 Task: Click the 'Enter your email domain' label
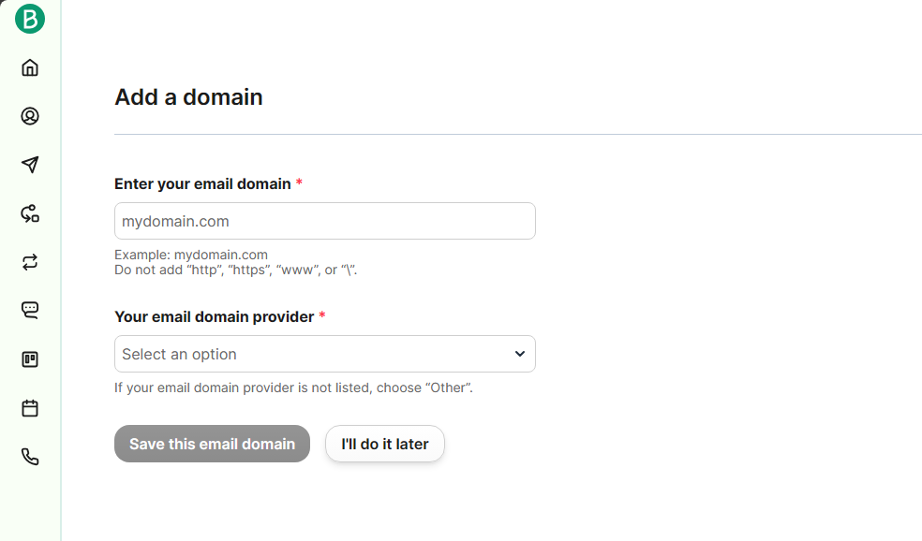point(202,183)
